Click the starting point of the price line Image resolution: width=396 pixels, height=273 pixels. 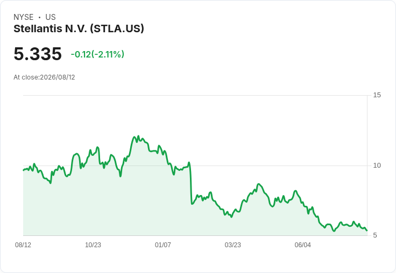pyautogui.click(x=24, y=170)
